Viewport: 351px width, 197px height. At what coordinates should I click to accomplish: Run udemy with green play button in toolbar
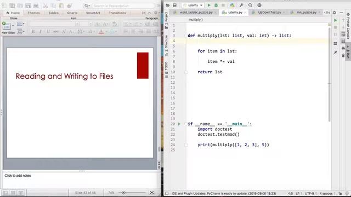[x=209, y=5]
